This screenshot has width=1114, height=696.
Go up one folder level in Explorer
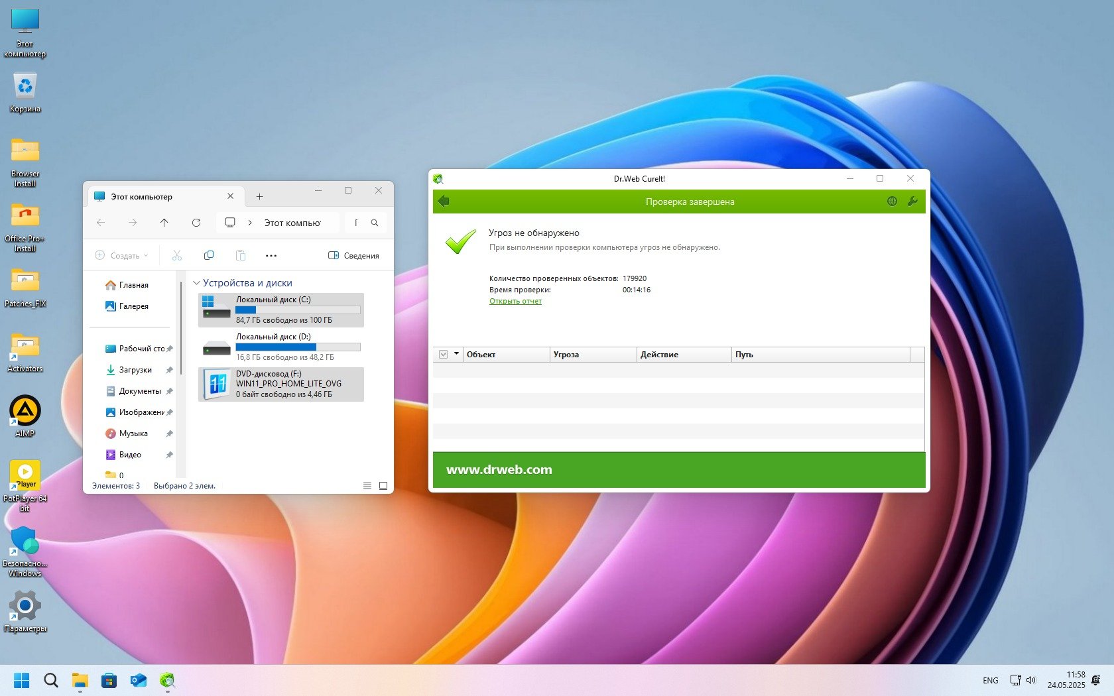(164, 223)
